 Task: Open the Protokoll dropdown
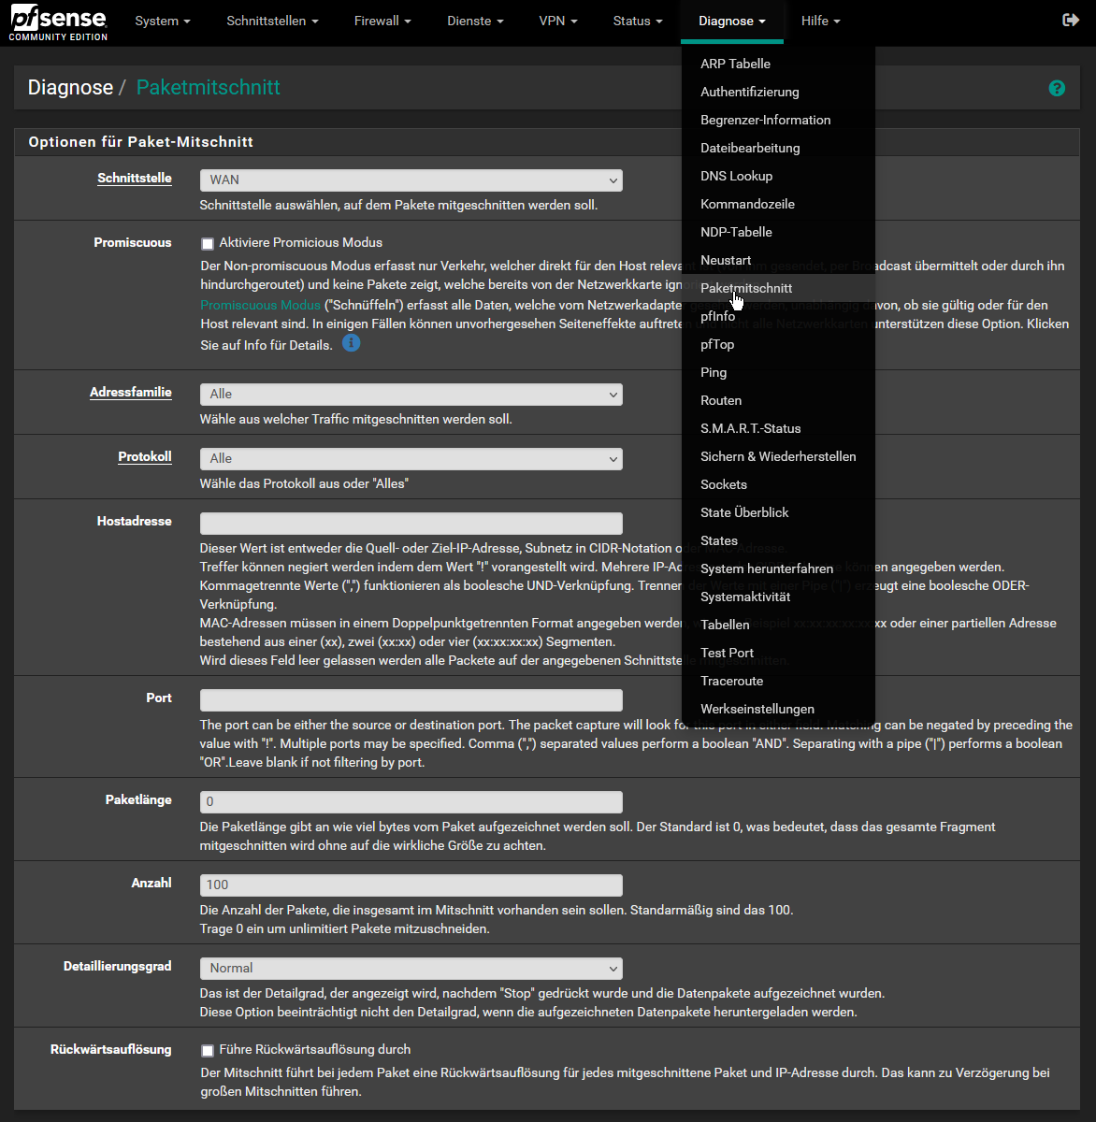pyautogui.click(x=411, y=459)
